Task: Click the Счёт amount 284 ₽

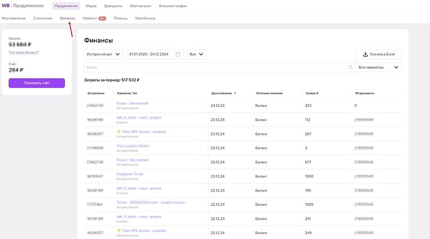Action: coord(16,70)
